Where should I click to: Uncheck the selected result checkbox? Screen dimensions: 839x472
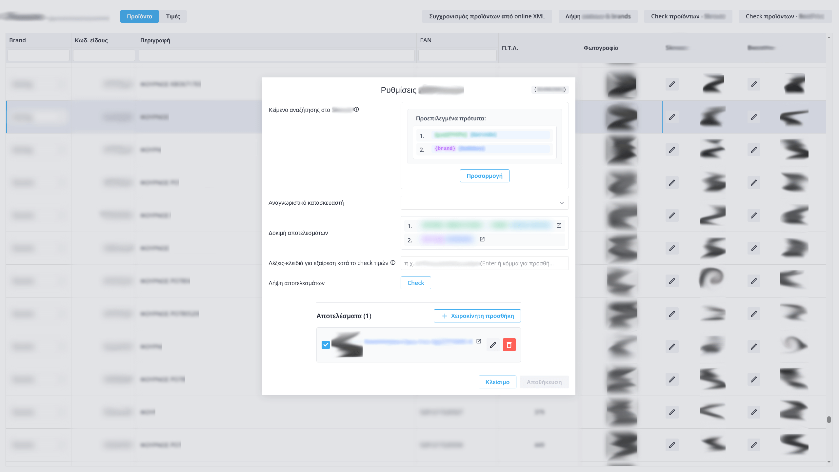coord(325,345)
